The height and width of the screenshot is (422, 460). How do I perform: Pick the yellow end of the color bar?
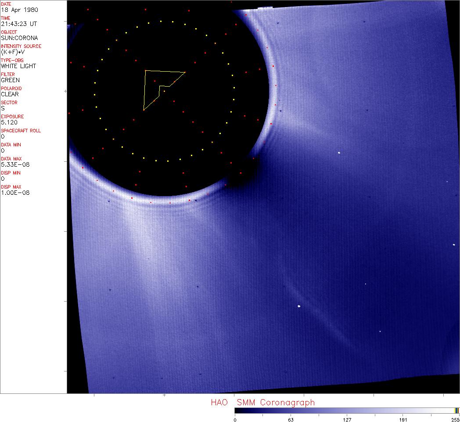click(x=456, y=411)
